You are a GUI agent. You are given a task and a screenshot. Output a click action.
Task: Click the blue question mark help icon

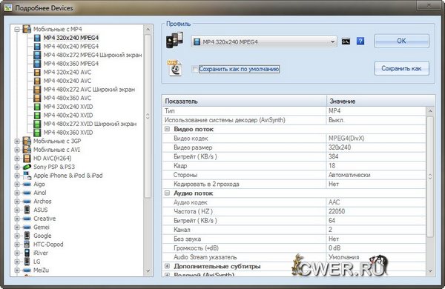click(x=360, y=41)
